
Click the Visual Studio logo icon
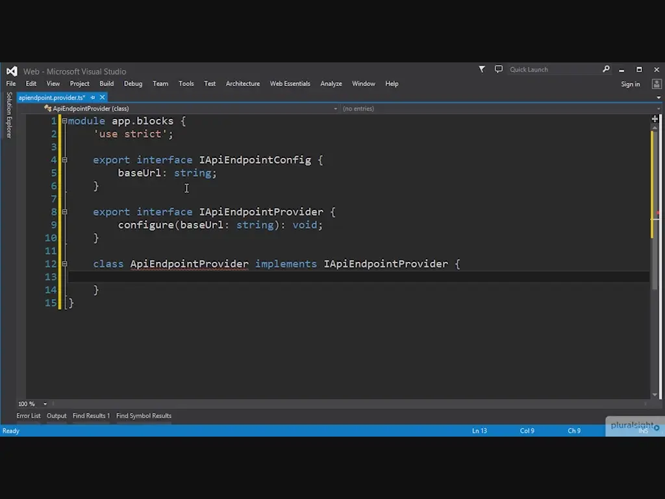point(11,71)
